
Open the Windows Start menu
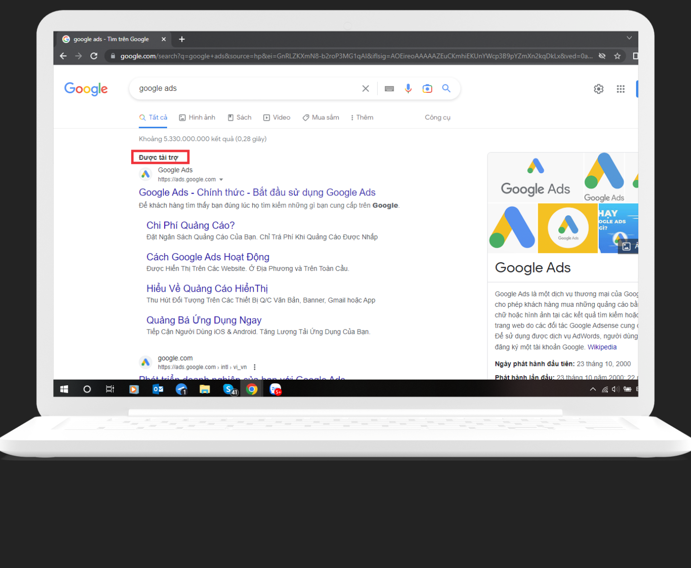(x=64, y=389)
